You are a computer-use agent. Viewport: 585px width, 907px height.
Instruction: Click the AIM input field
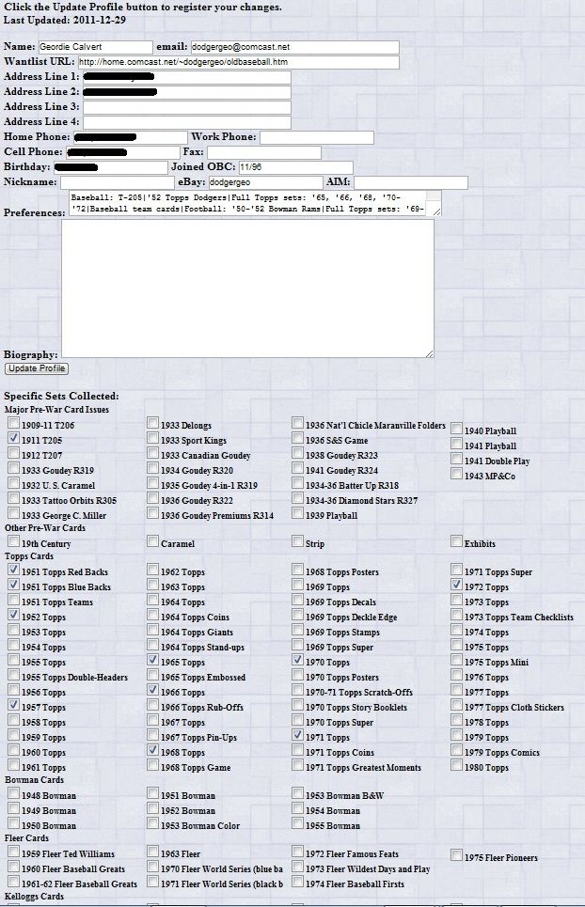coord(411,182)
